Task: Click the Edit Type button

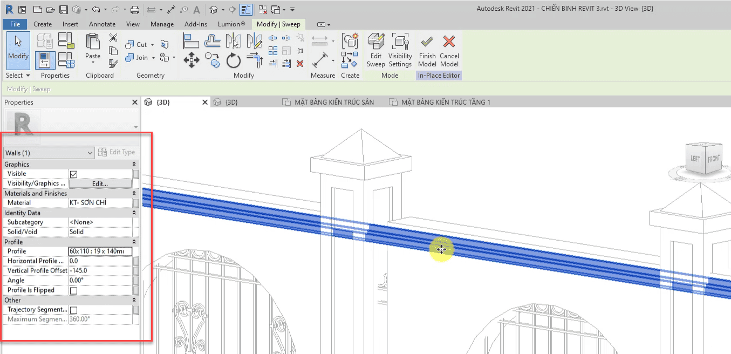Action: pyautogui.click(x=117, y=152)
